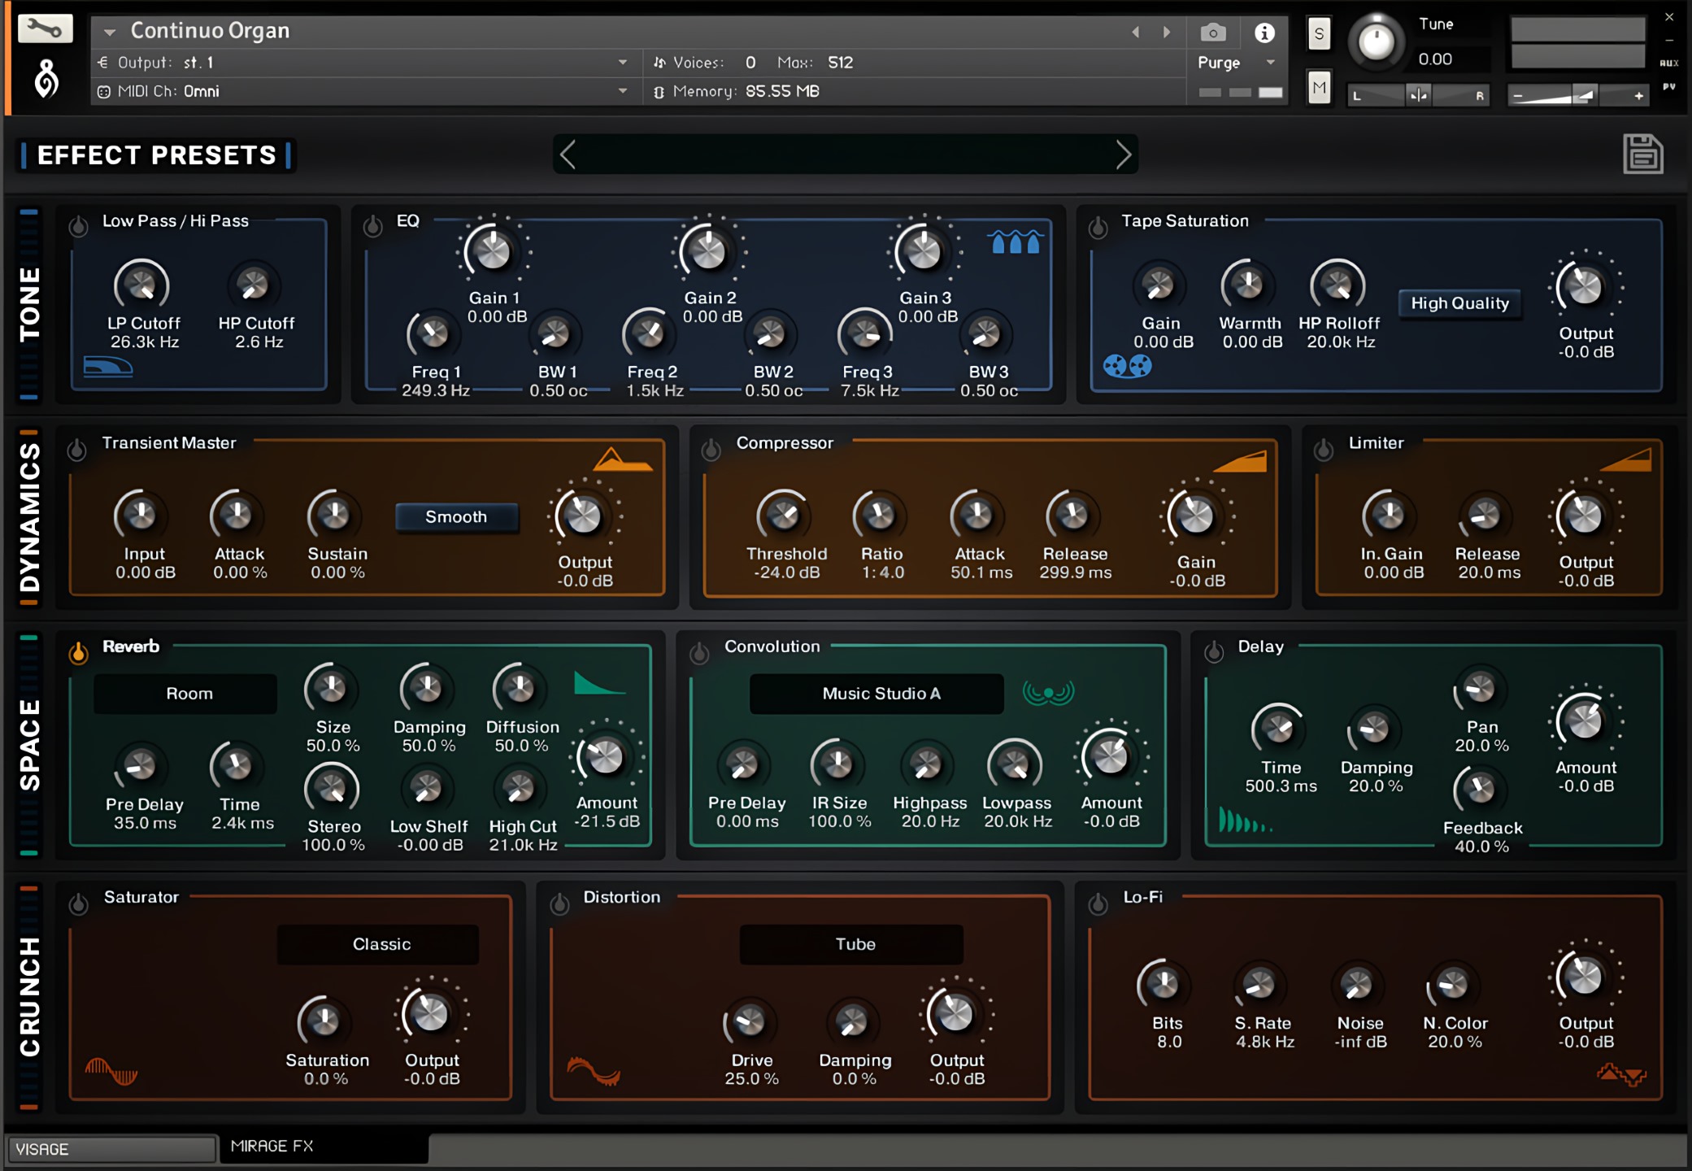Open the snapshot camera icon
Viewport: 1692px width, 1171px height.
coord(1213,33)
